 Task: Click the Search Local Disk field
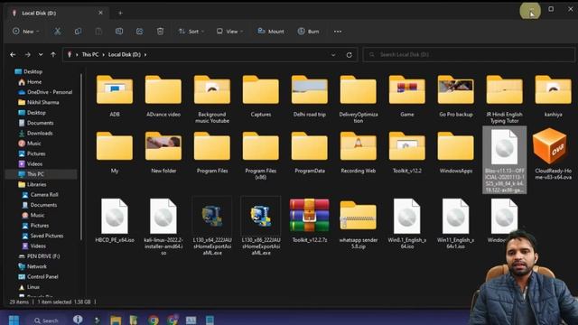tap(469, 54)
